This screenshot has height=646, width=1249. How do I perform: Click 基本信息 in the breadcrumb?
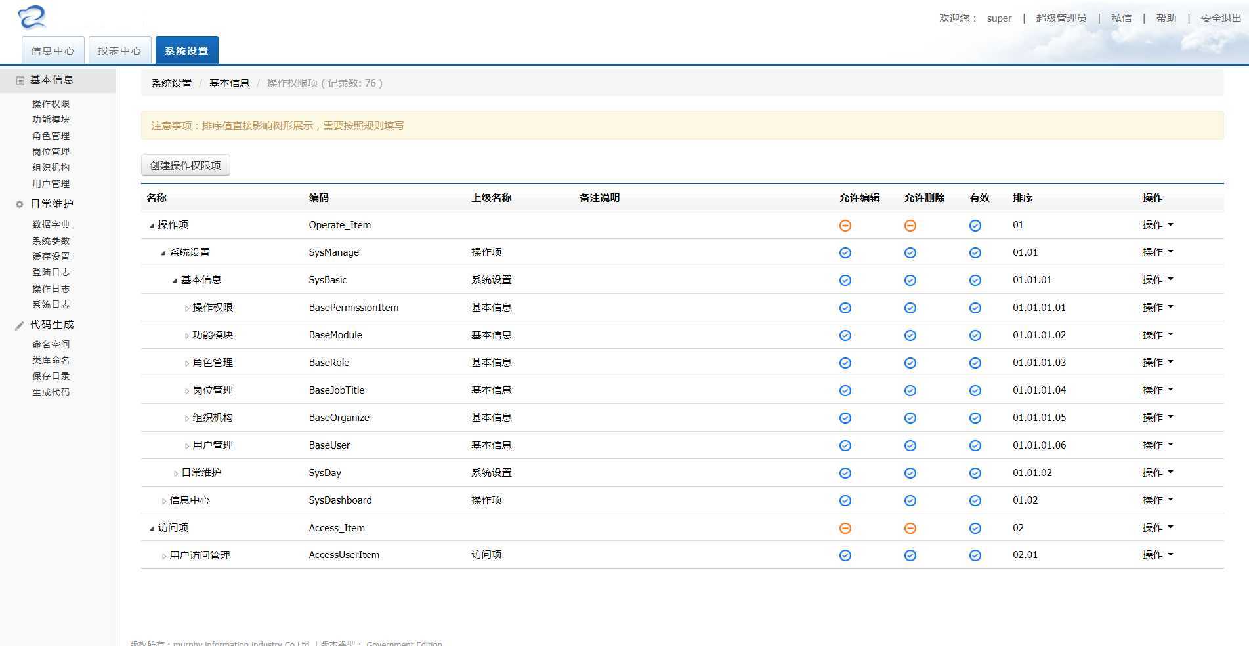coord(229,83)
